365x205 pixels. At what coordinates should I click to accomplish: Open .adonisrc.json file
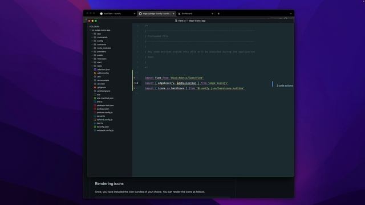tap(104, 69)
